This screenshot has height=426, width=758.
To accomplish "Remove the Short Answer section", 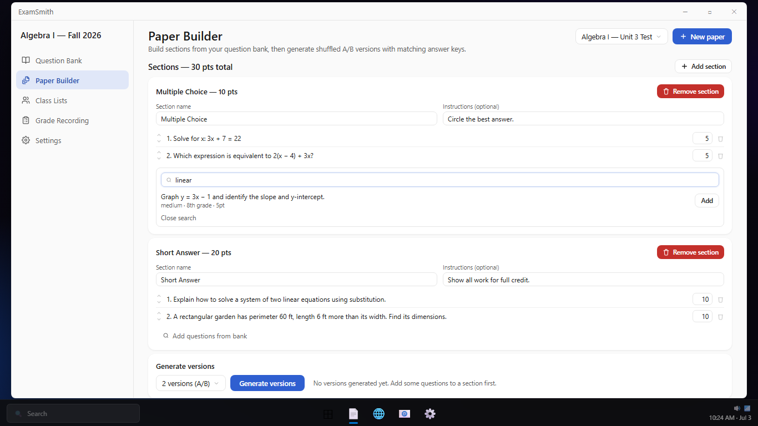I will tap(690, 252).
